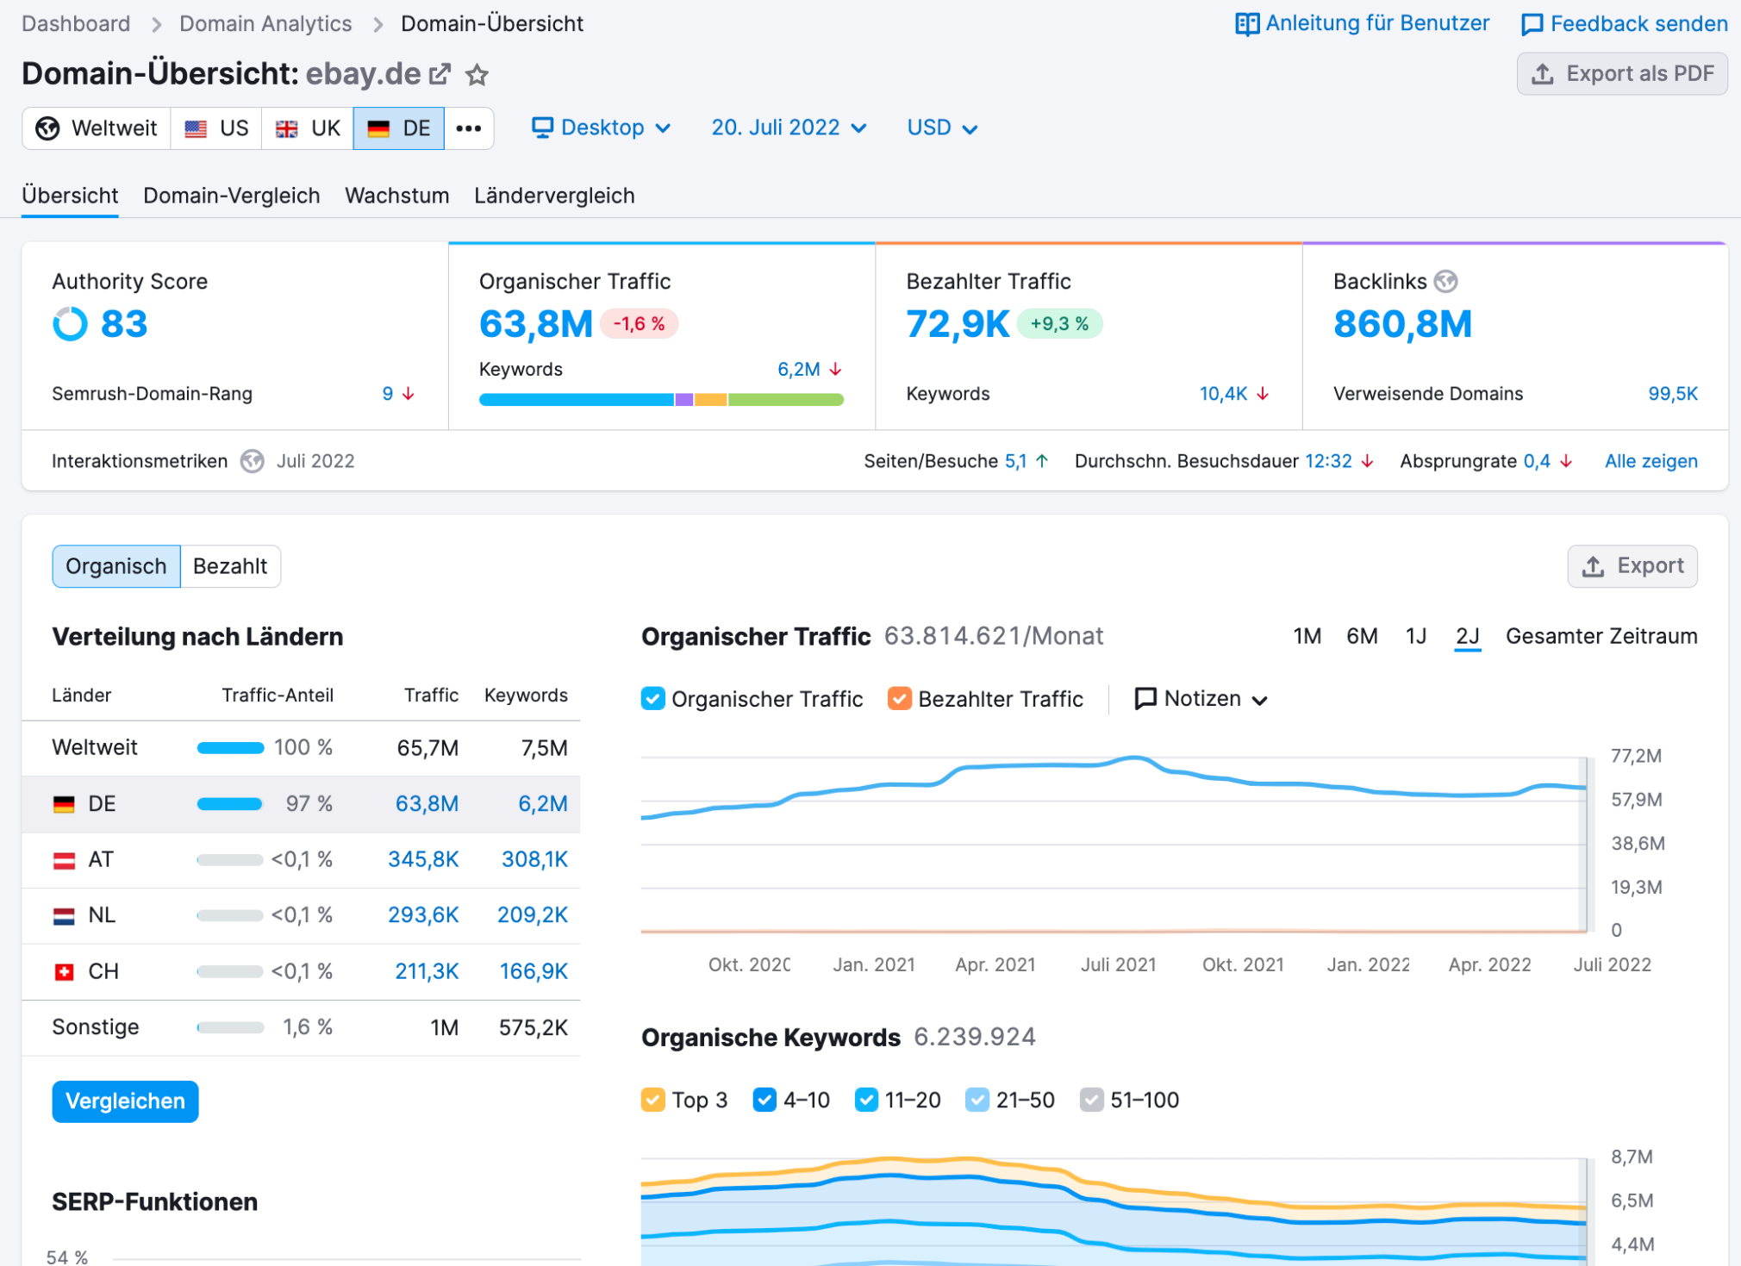1741x1266 pixels.
Task: Click the Weltweit globe icon
Action: (x=47, y=128)
